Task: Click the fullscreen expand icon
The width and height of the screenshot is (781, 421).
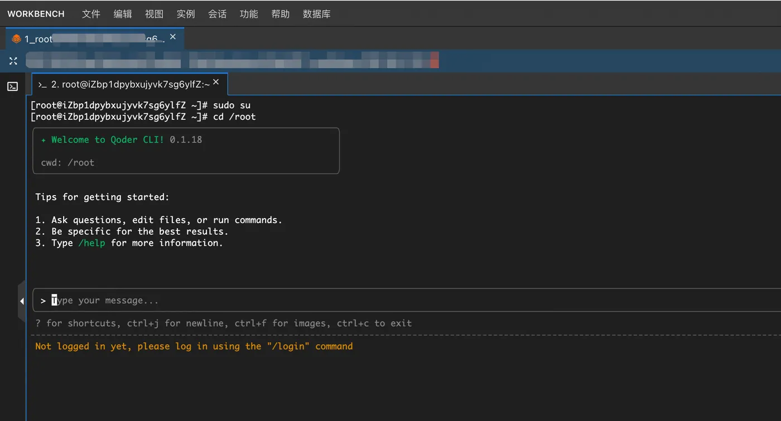Action: pyautogui.click(x=13, y=61)
